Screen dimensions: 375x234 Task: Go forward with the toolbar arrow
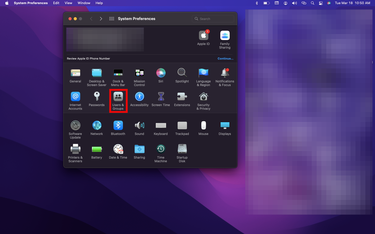click(101, 19)
